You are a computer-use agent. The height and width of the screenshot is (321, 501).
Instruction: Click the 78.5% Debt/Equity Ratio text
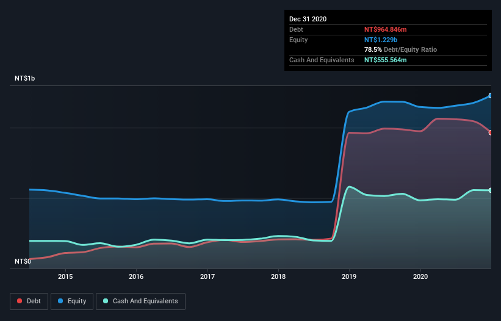(x=400, y=49)
